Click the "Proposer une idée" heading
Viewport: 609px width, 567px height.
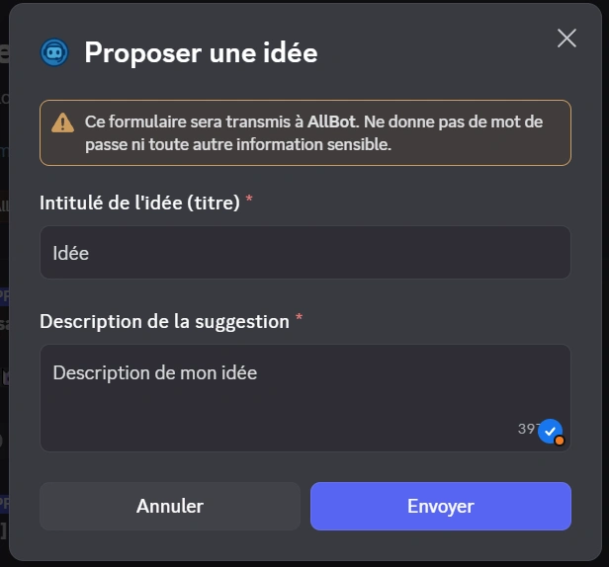tap(201, 52)
